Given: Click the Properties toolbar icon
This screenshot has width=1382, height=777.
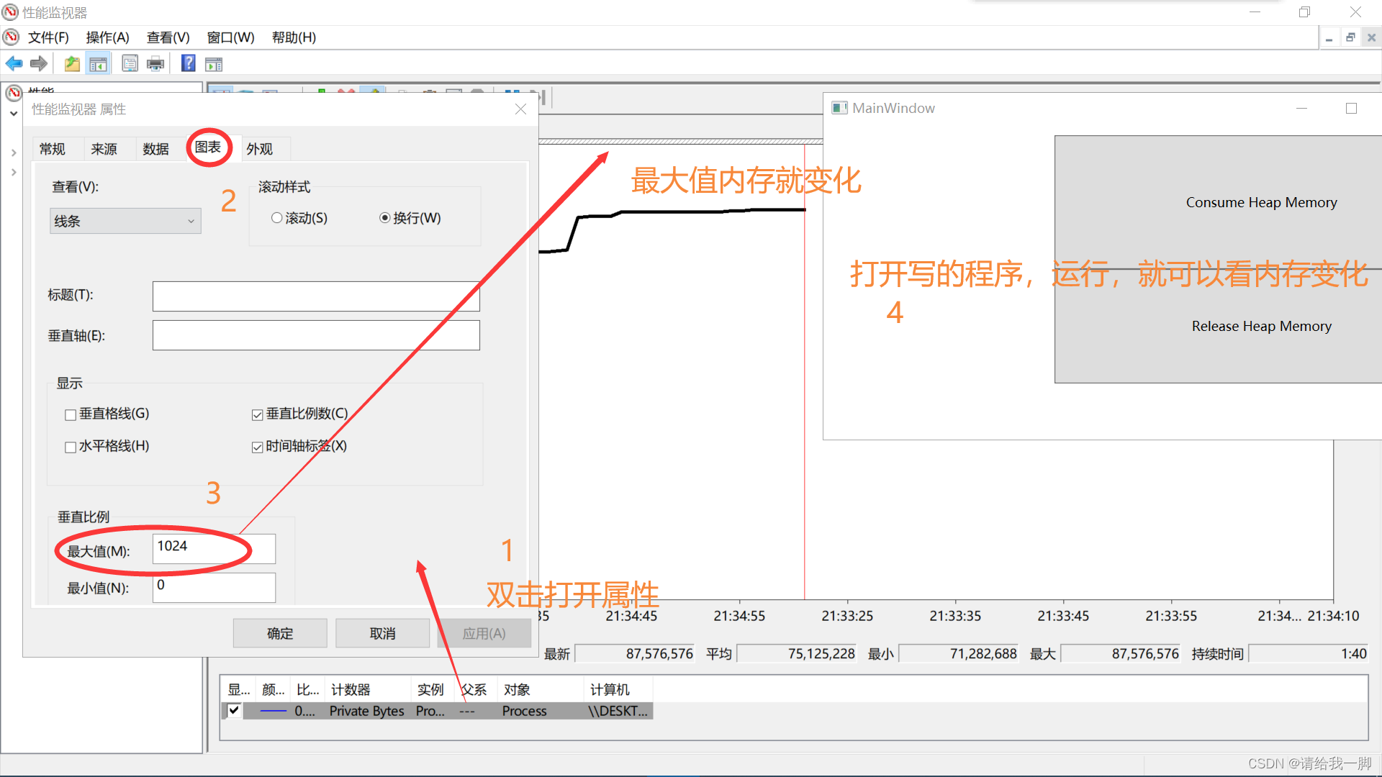Looking at the screenshot, I should tap(130, 64).
